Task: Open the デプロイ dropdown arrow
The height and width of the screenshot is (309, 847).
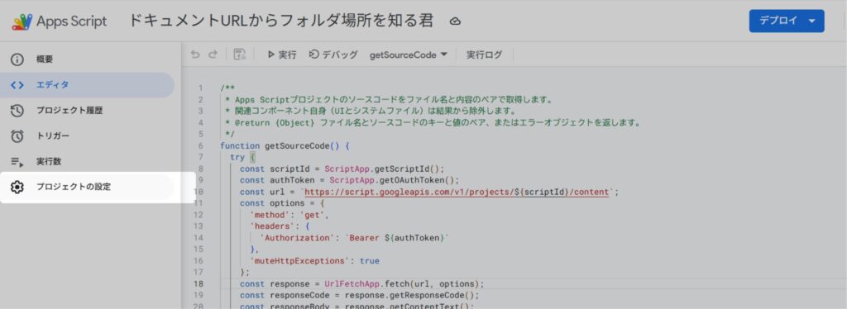Action: (811, 21)
